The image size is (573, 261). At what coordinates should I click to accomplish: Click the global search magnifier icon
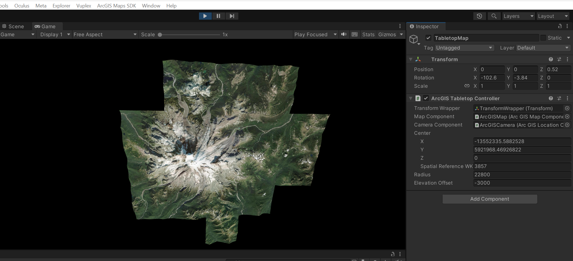coord(494,16)
